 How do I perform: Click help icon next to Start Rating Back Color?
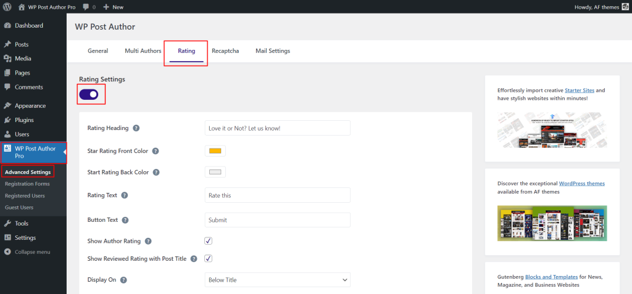point(156,172)
